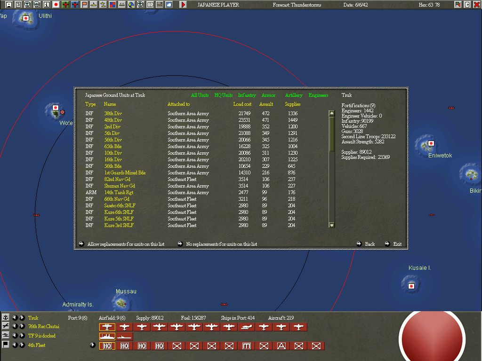Image resolution: width=482 pixels, height=361 pixels.
Task: Set no replacements for units on this list
Action: pyautogui.click(x=217, y=244)
